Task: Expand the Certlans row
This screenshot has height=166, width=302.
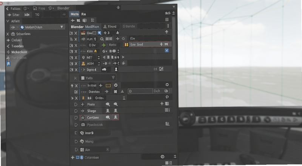Action: pos(76,117)
